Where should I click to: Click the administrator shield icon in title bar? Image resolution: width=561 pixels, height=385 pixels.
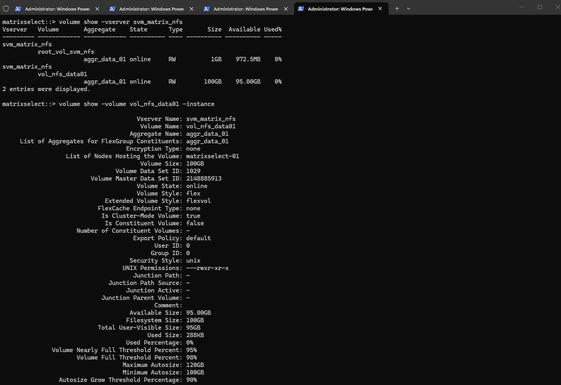point(6,9)
